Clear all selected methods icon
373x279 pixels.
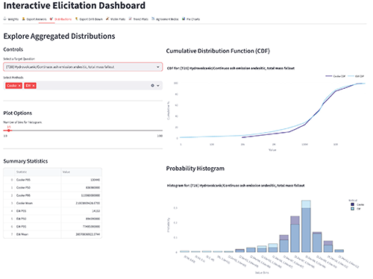point(152,86)
